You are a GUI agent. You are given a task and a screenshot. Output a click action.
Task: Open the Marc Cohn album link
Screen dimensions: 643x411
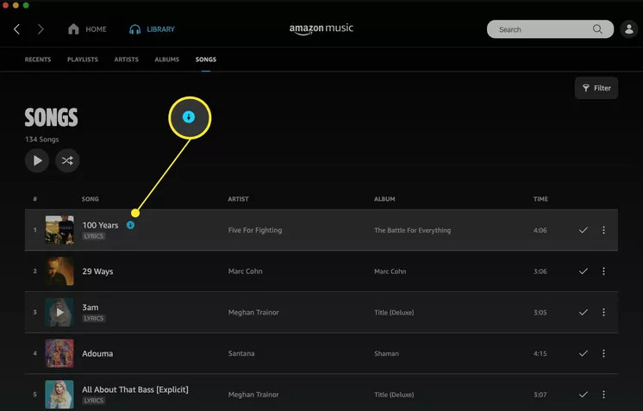[390, 271]
